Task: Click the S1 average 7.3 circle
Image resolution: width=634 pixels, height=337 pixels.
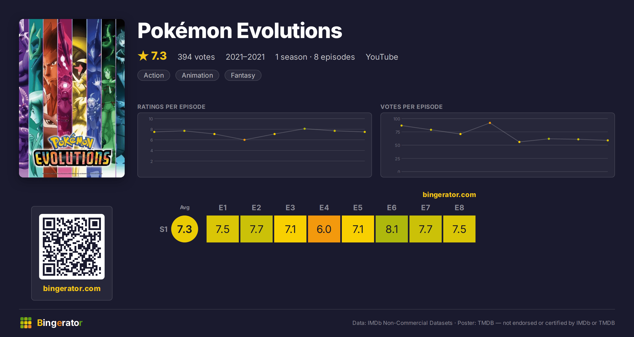Action: click(x=185, y=229)
